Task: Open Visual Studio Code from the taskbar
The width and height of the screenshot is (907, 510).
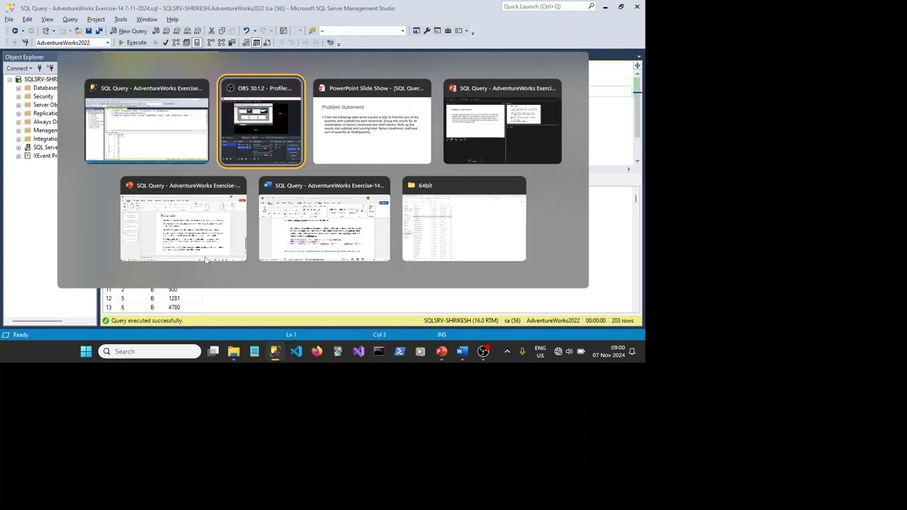Action: (x=296, y=351)
